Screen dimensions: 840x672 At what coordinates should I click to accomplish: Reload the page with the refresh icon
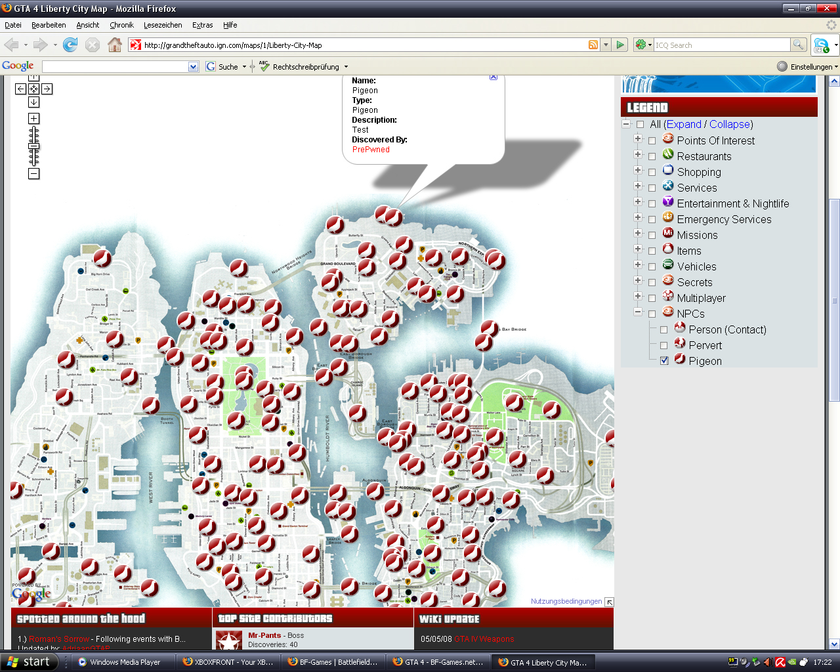[70, 45]
